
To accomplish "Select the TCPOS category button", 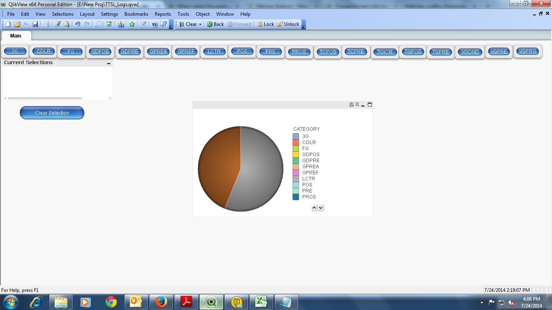I will coord(328,52).
